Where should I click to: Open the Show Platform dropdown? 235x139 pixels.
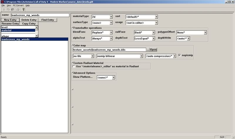click(x=114, y=78)
